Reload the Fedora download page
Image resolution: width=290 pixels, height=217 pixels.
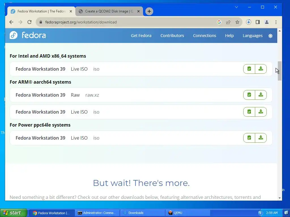tap(29, 22)
